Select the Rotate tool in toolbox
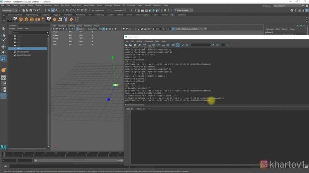Image resolution: width=309 pixels, height=173 pixels. click(x=4, y=52)
